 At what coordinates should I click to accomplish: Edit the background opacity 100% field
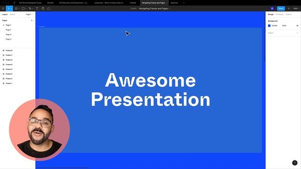click(284, 26)
